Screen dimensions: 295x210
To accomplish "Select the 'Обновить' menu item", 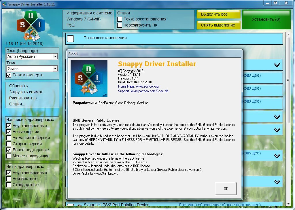I will click(x=18, y=86).
